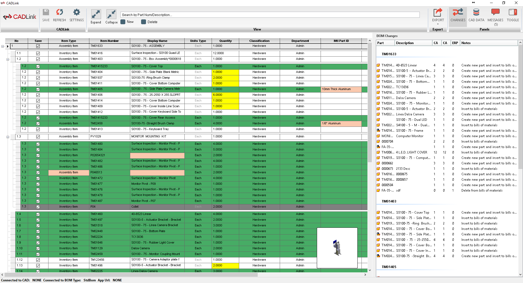Toggle Save checkbox for P04 Collet row
This screenshot has height=283, width=523.
(38, 207)
